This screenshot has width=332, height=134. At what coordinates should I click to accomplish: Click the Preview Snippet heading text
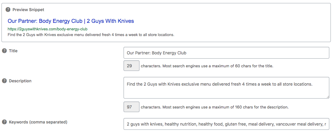pyautogui.click(x=28, y=10)
